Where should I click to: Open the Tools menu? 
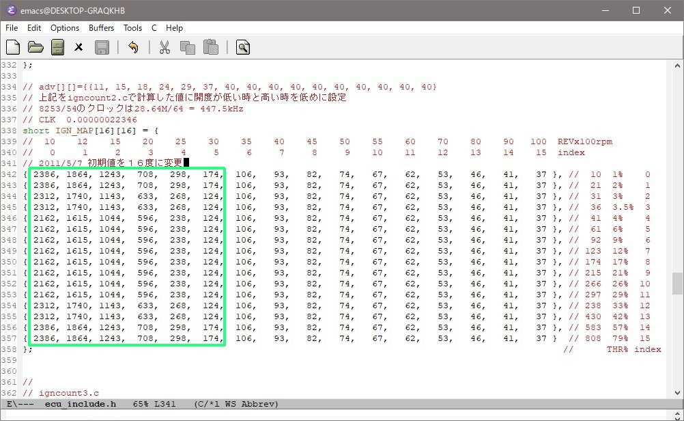[132, 28]
